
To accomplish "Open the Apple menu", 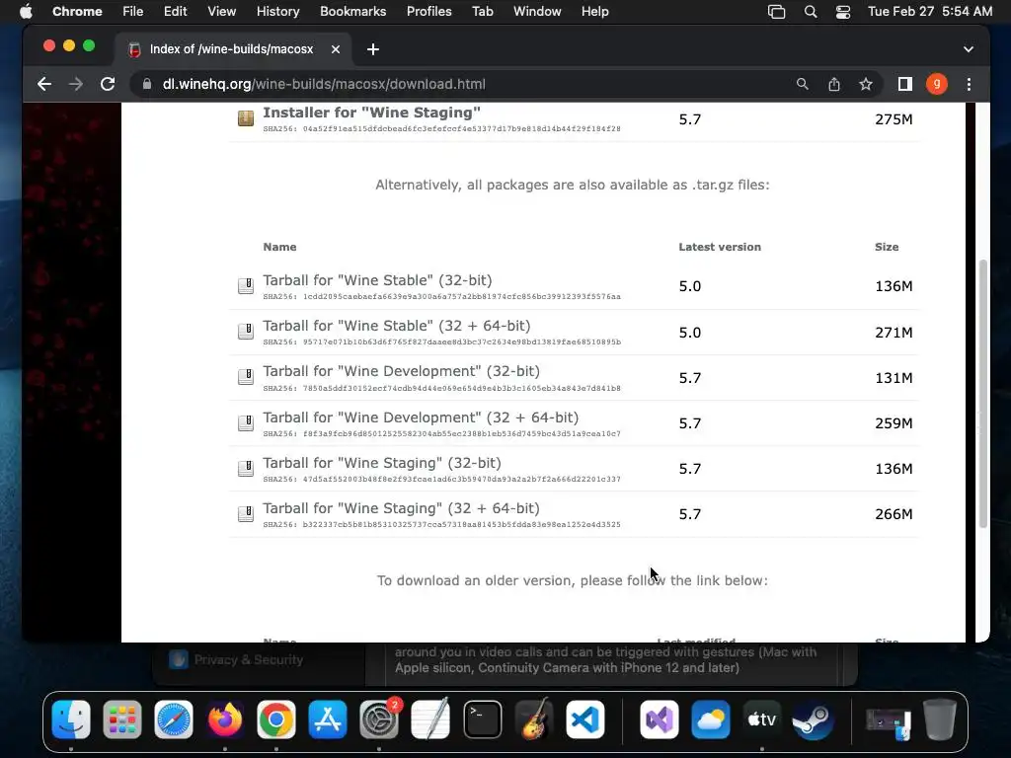I will click(26, 12).
